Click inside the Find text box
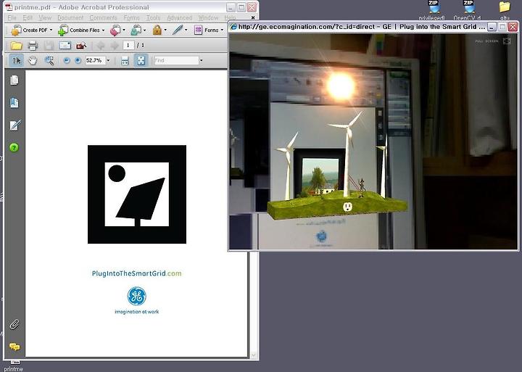 [x=176, y=61]
